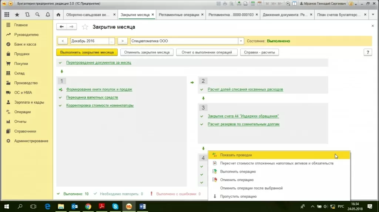
Task: Open the History icon in top toolbar
Action: [x=27, y=15]
